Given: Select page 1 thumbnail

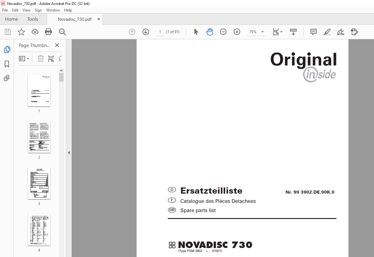Looking at the screenshot, I should (39, 91).
